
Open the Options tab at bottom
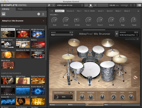pyautogui.click(x=76, y=105)
